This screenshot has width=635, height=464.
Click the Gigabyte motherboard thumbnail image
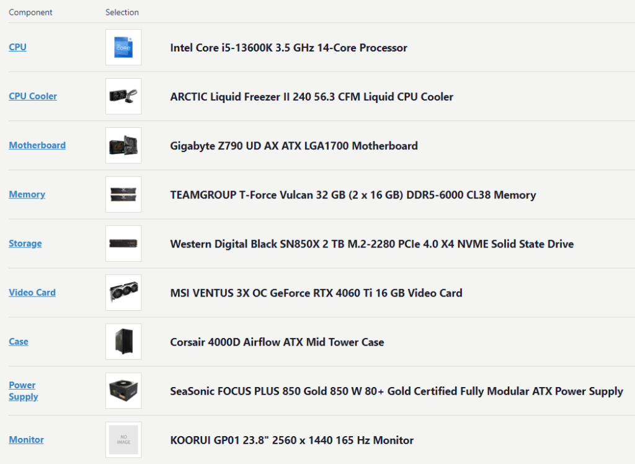(x=123, y=145)
